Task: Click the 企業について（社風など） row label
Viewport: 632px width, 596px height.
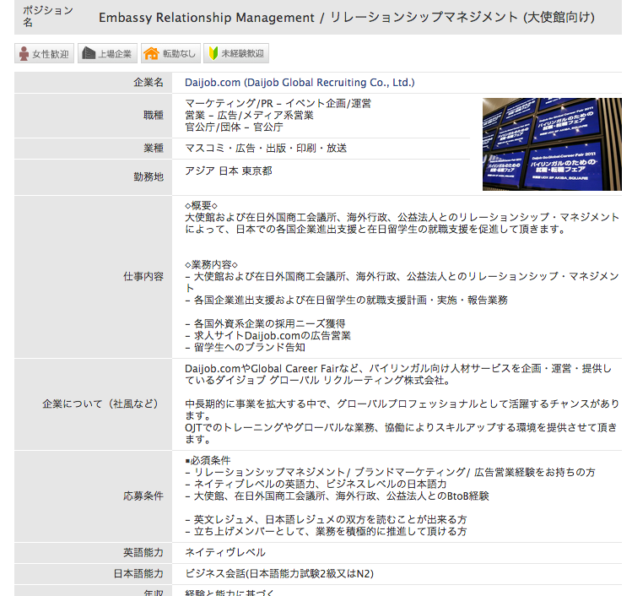Action: click(100, 404)
